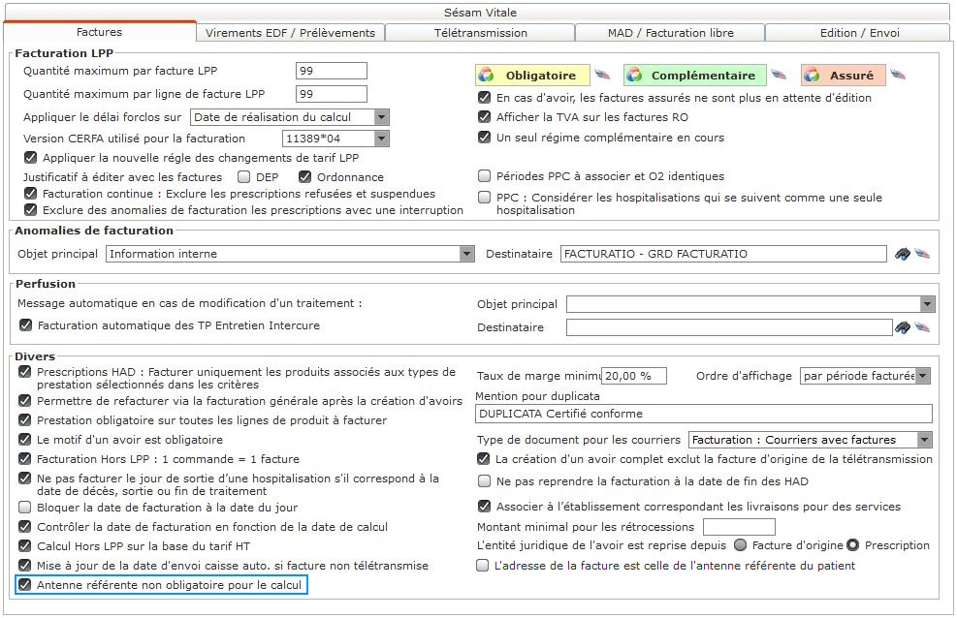The image size is (957, 618).
Task: Click the 'Mention pour duplicata' text field
Action: point(704,414)
